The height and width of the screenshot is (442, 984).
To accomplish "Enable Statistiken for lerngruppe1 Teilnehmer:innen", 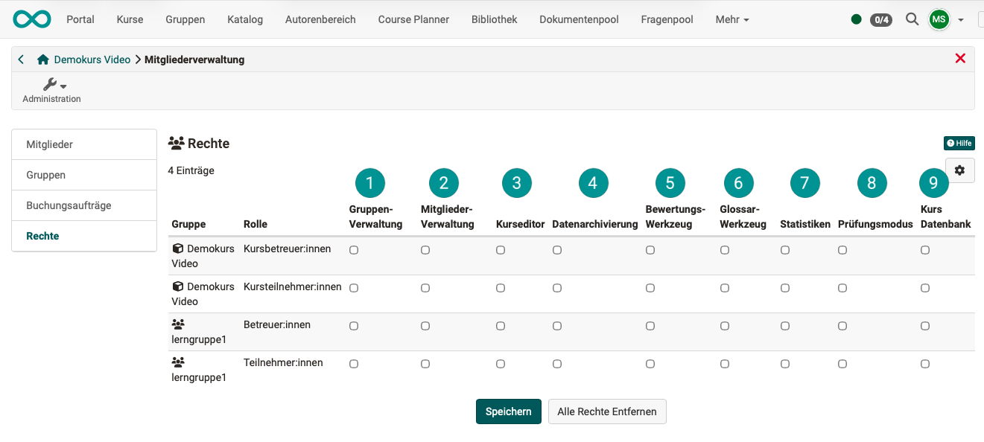I will 784,363.
